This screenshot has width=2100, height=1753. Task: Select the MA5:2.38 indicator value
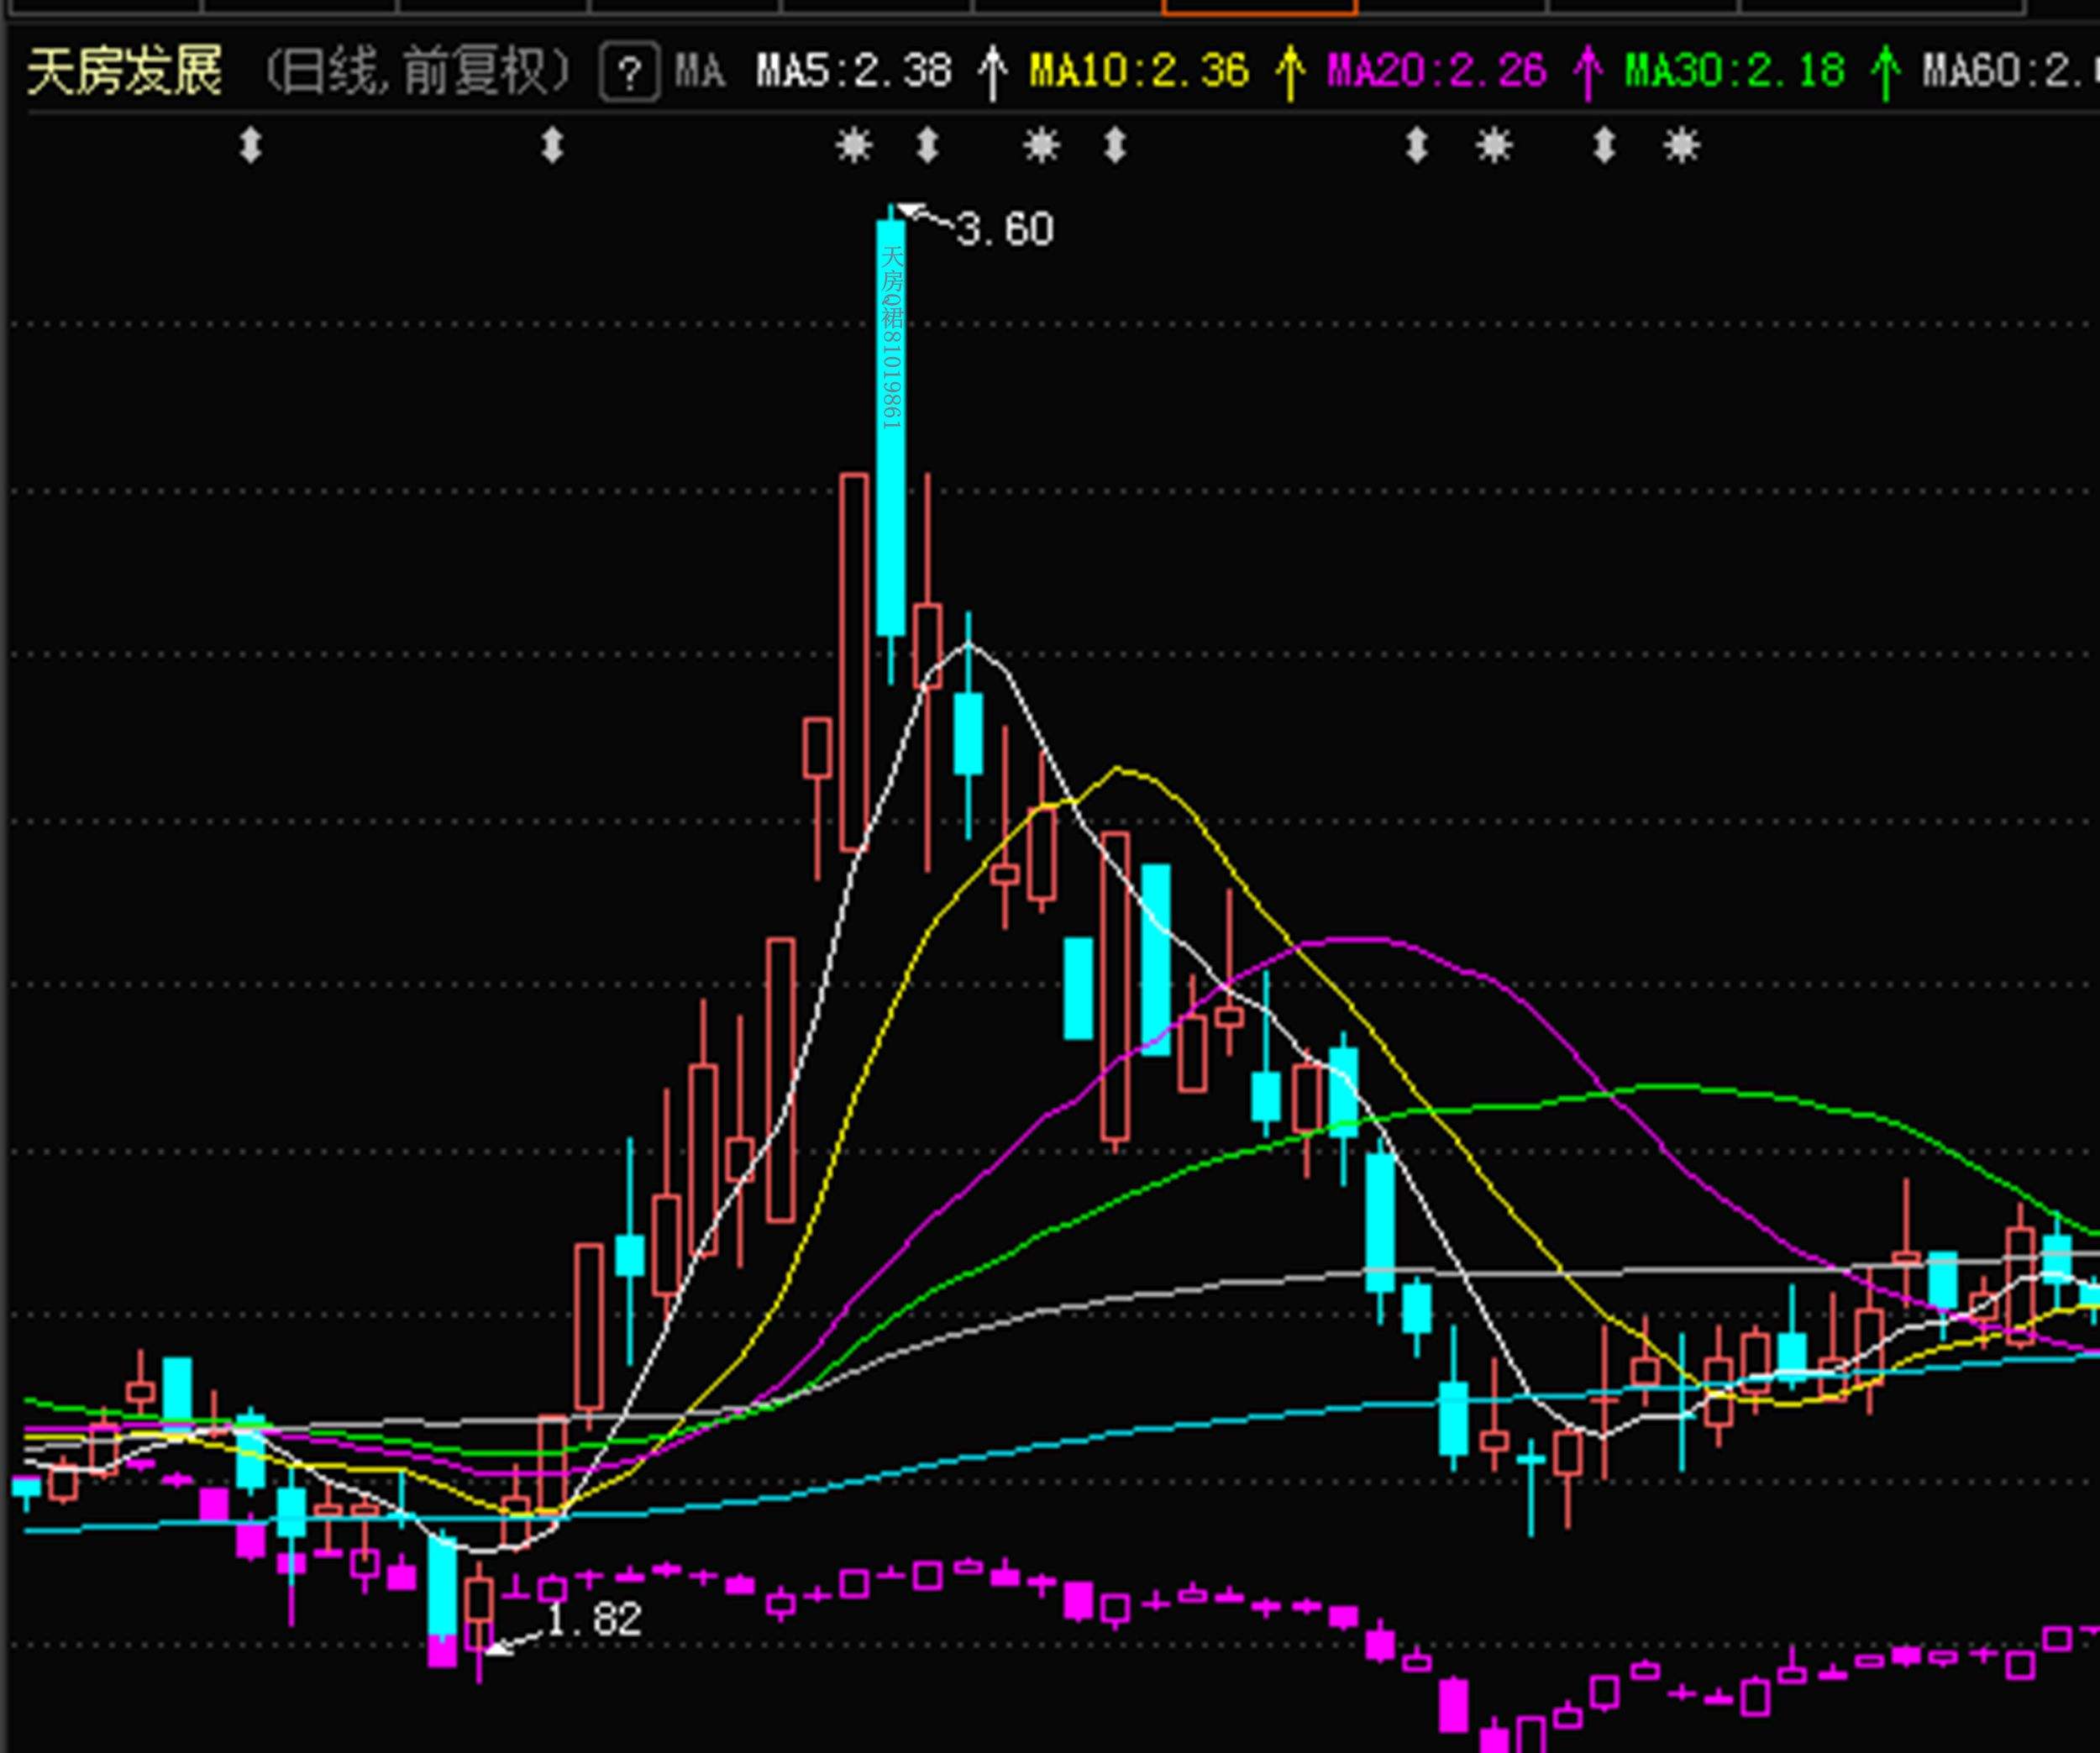[854, 72]
